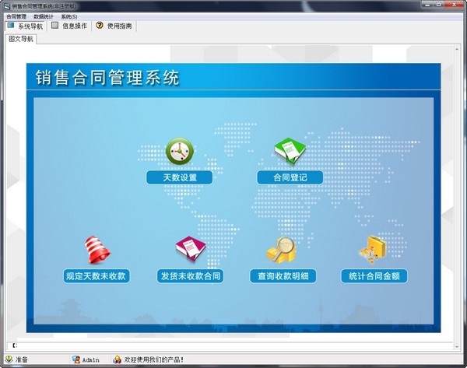Open the 合同管理 menu

(16, 16)
